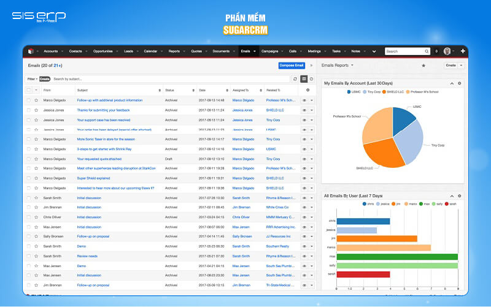Preview Chris Oliver's 'Initial discussion' email

(x=304, y=218)
